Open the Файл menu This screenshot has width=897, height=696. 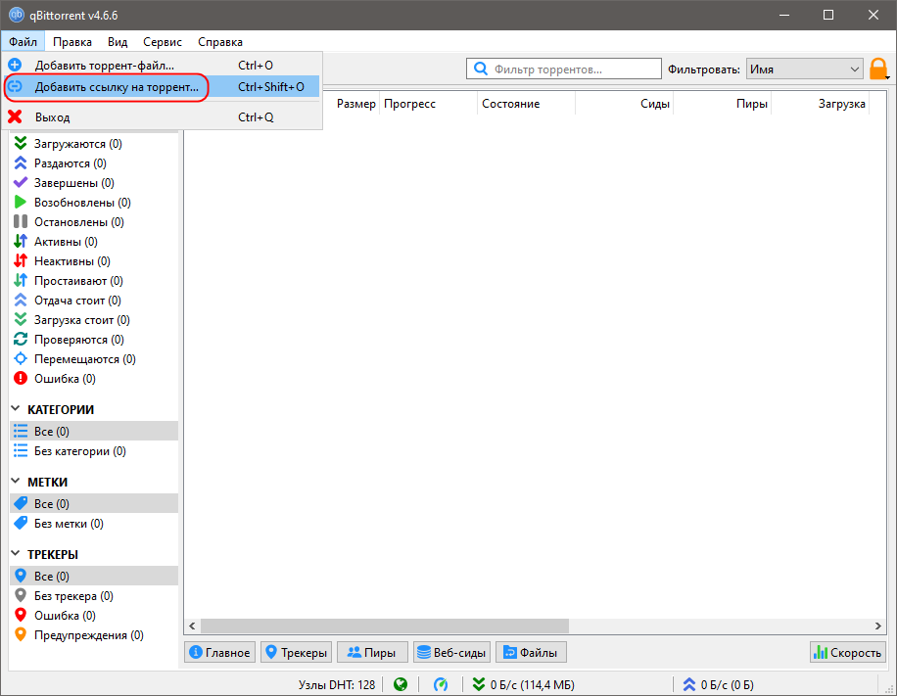(x=23, y=42)
